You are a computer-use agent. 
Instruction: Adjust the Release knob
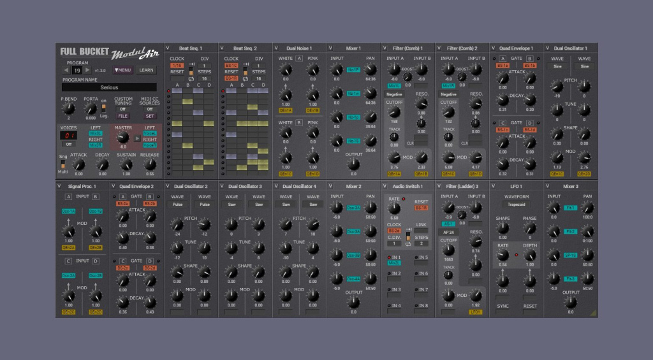click(x=149, y=164)
